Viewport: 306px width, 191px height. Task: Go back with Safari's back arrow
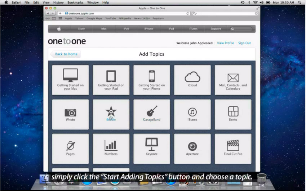pos(48,13)
